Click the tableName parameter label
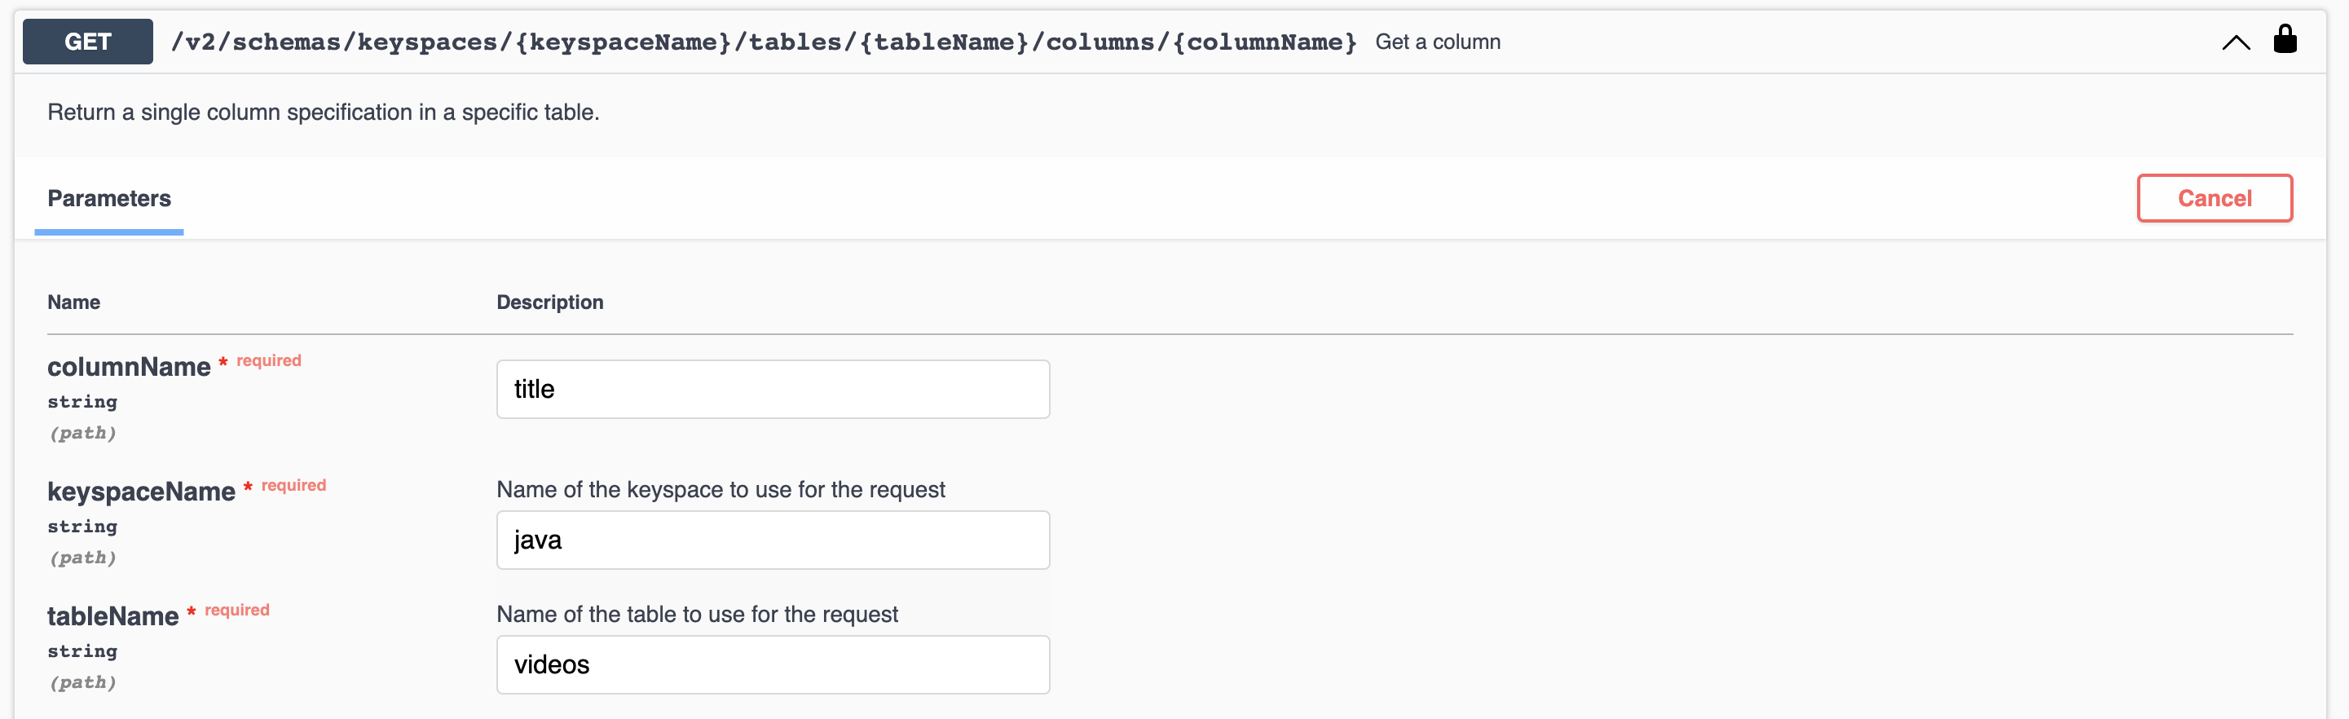The width and height of the screenshot is (2349, 719). [x=114, y=615]
